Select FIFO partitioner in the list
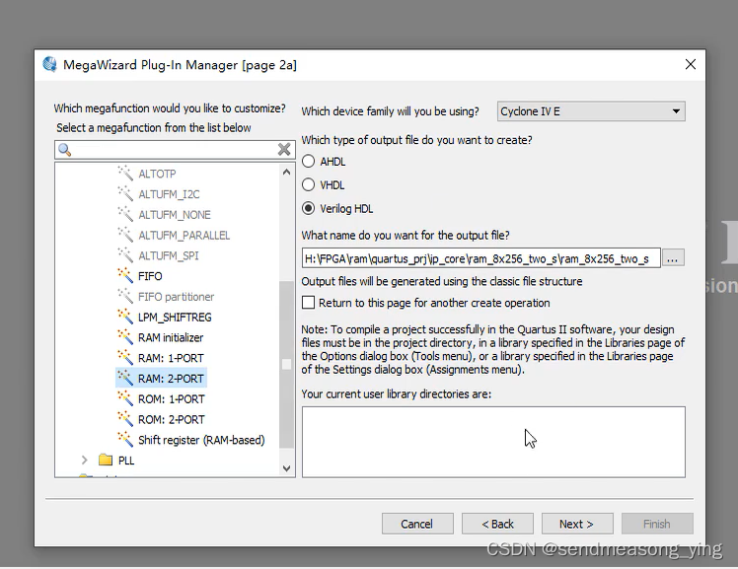The width and height of the screenshot is (738, 569). (x=176, y=297)
